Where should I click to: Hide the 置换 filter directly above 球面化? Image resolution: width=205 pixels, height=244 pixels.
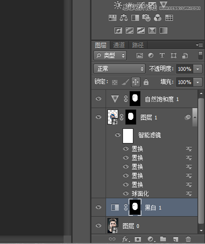(126, 185)
